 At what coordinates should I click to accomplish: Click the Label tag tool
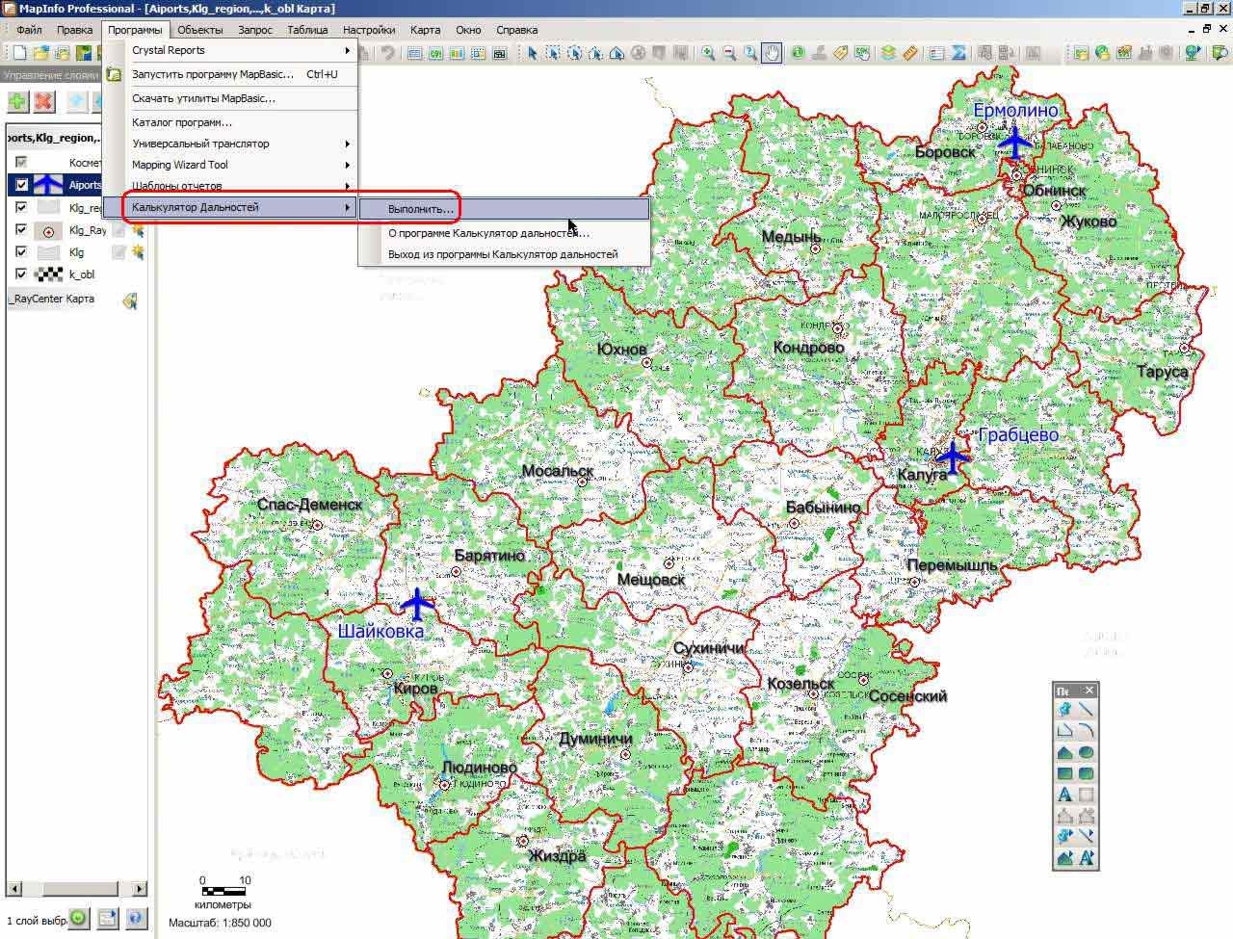coord(840,53)
